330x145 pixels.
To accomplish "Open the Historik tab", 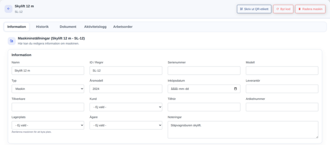I will (42, 27).
